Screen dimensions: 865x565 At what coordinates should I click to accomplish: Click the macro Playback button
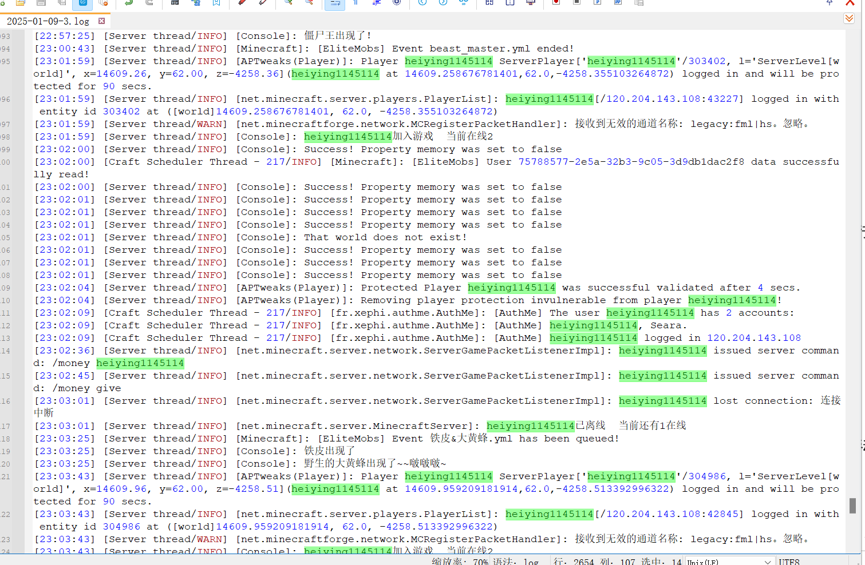pyautogui.click(x=597, y=3)
